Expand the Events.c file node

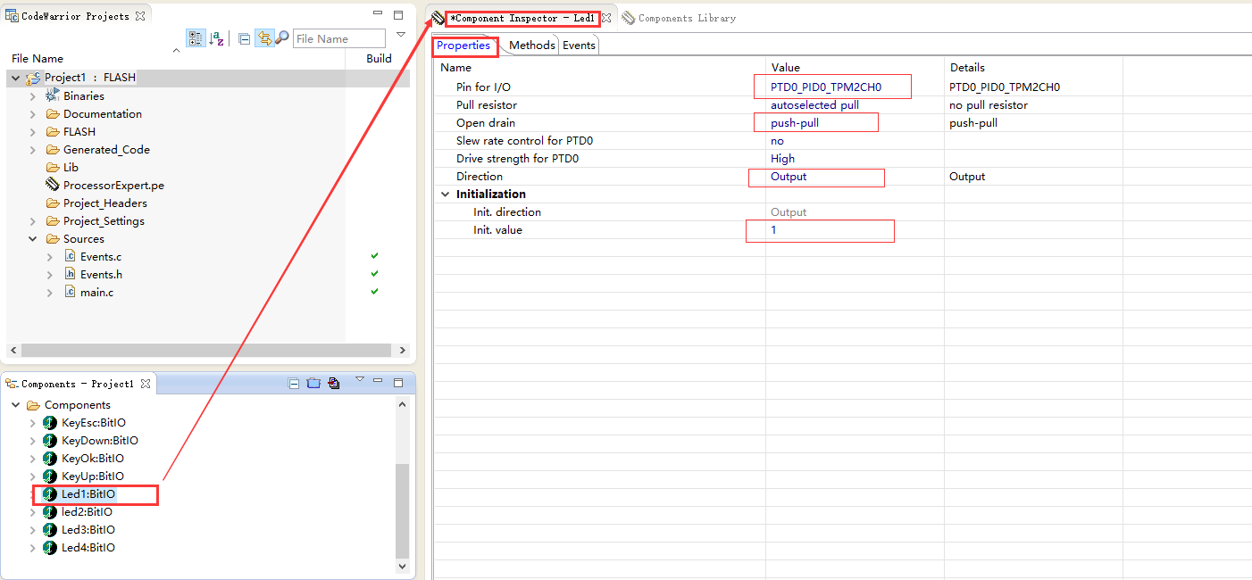[x=50, y=257]
